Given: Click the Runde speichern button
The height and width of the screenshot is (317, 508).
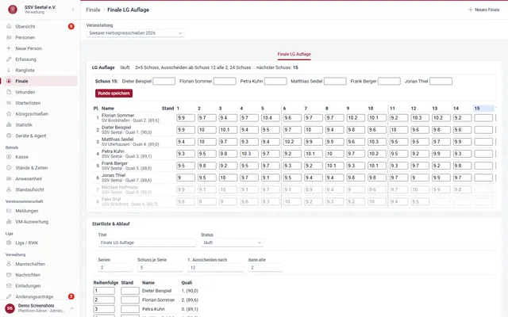Looking at the screenshot, I should (x=114, y=94).
